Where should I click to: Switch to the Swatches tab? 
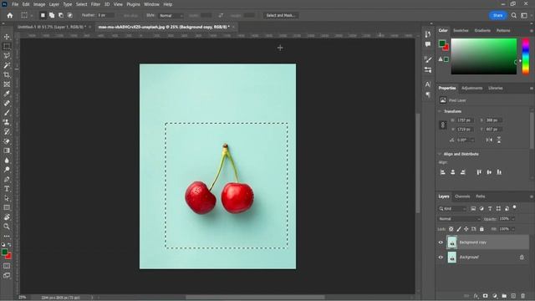coord(461,30)
